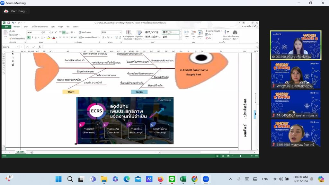
Task: Toggle Underline formatting
Action: (36, 37)
